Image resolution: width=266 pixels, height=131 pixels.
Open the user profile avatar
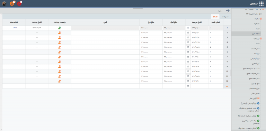(4, 3)
